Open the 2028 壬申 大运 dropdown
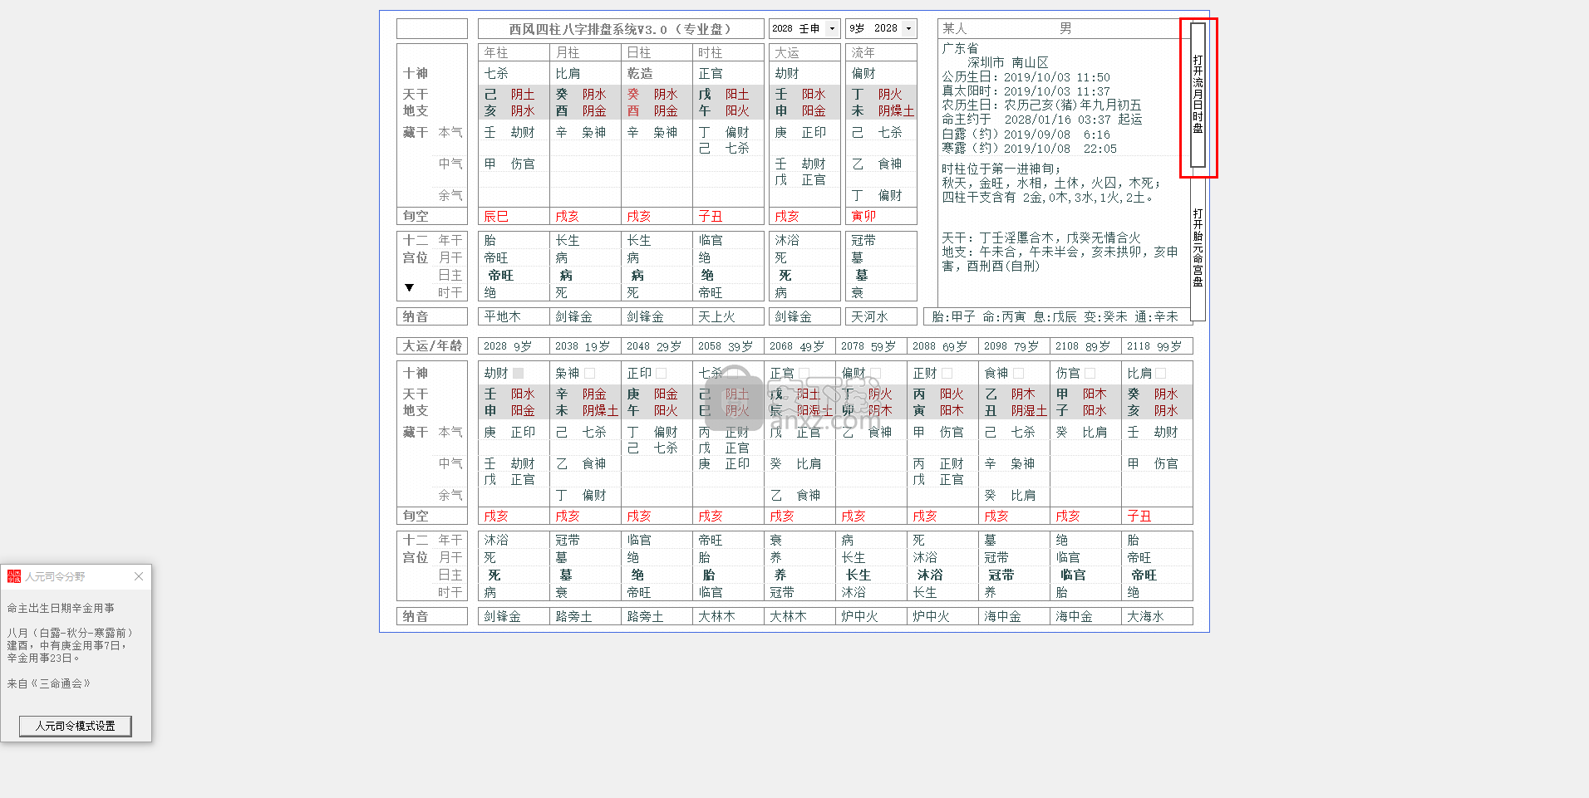The image size is (1589, 798). (x=832, y=28)
